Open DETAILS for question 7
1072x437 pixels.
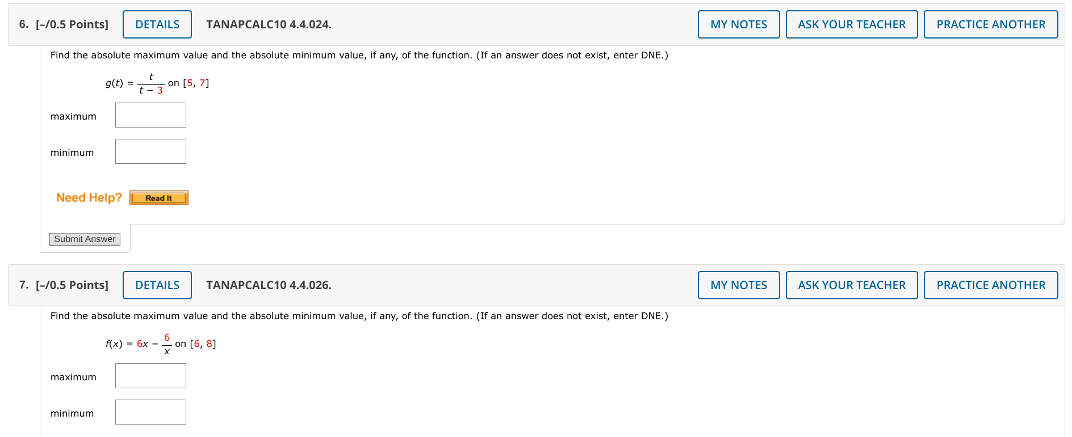click(157, 285)
